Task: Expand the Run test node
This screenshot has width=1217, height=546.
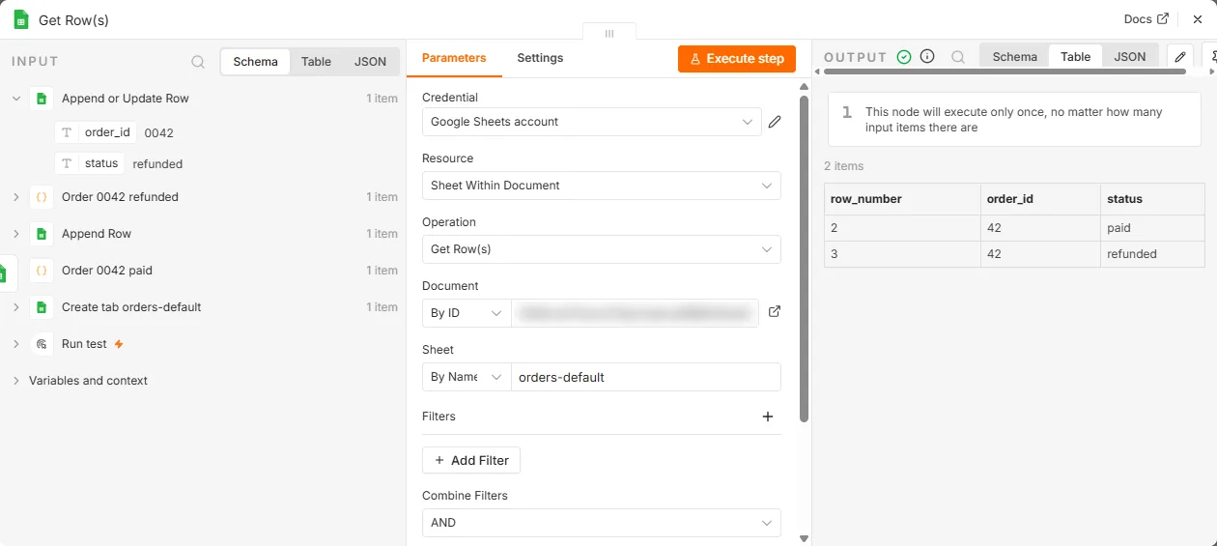Action: [x=15, y=344]
